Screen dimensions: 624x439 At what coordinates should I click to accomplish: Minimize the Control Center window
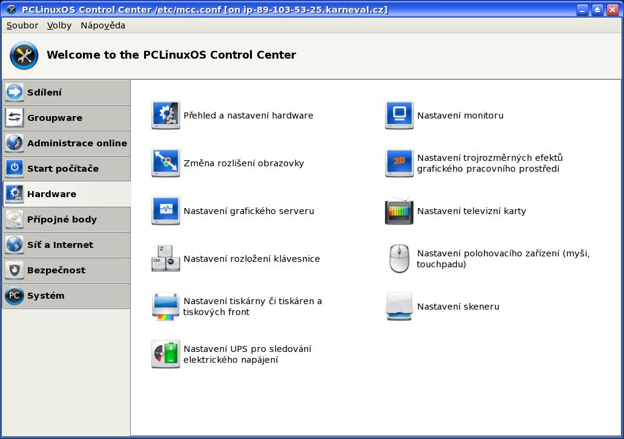(x=582, y=10)
